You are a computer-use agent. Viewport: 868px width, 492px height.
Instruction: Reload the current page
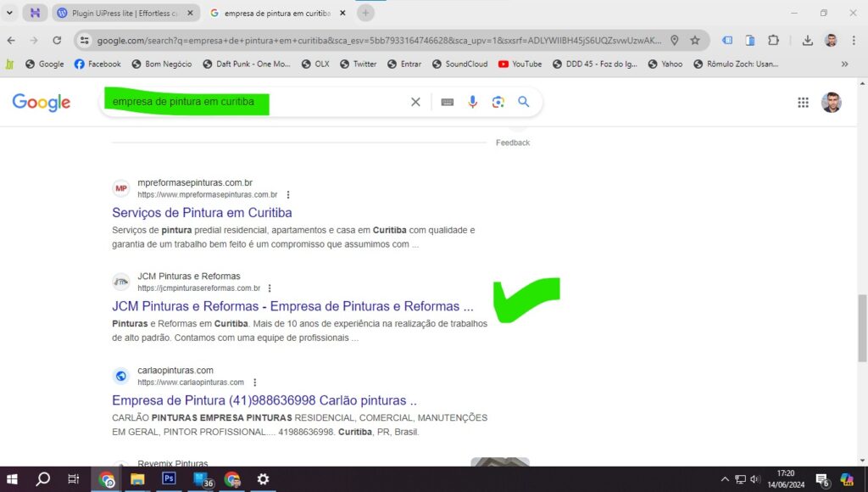[57, 41]
